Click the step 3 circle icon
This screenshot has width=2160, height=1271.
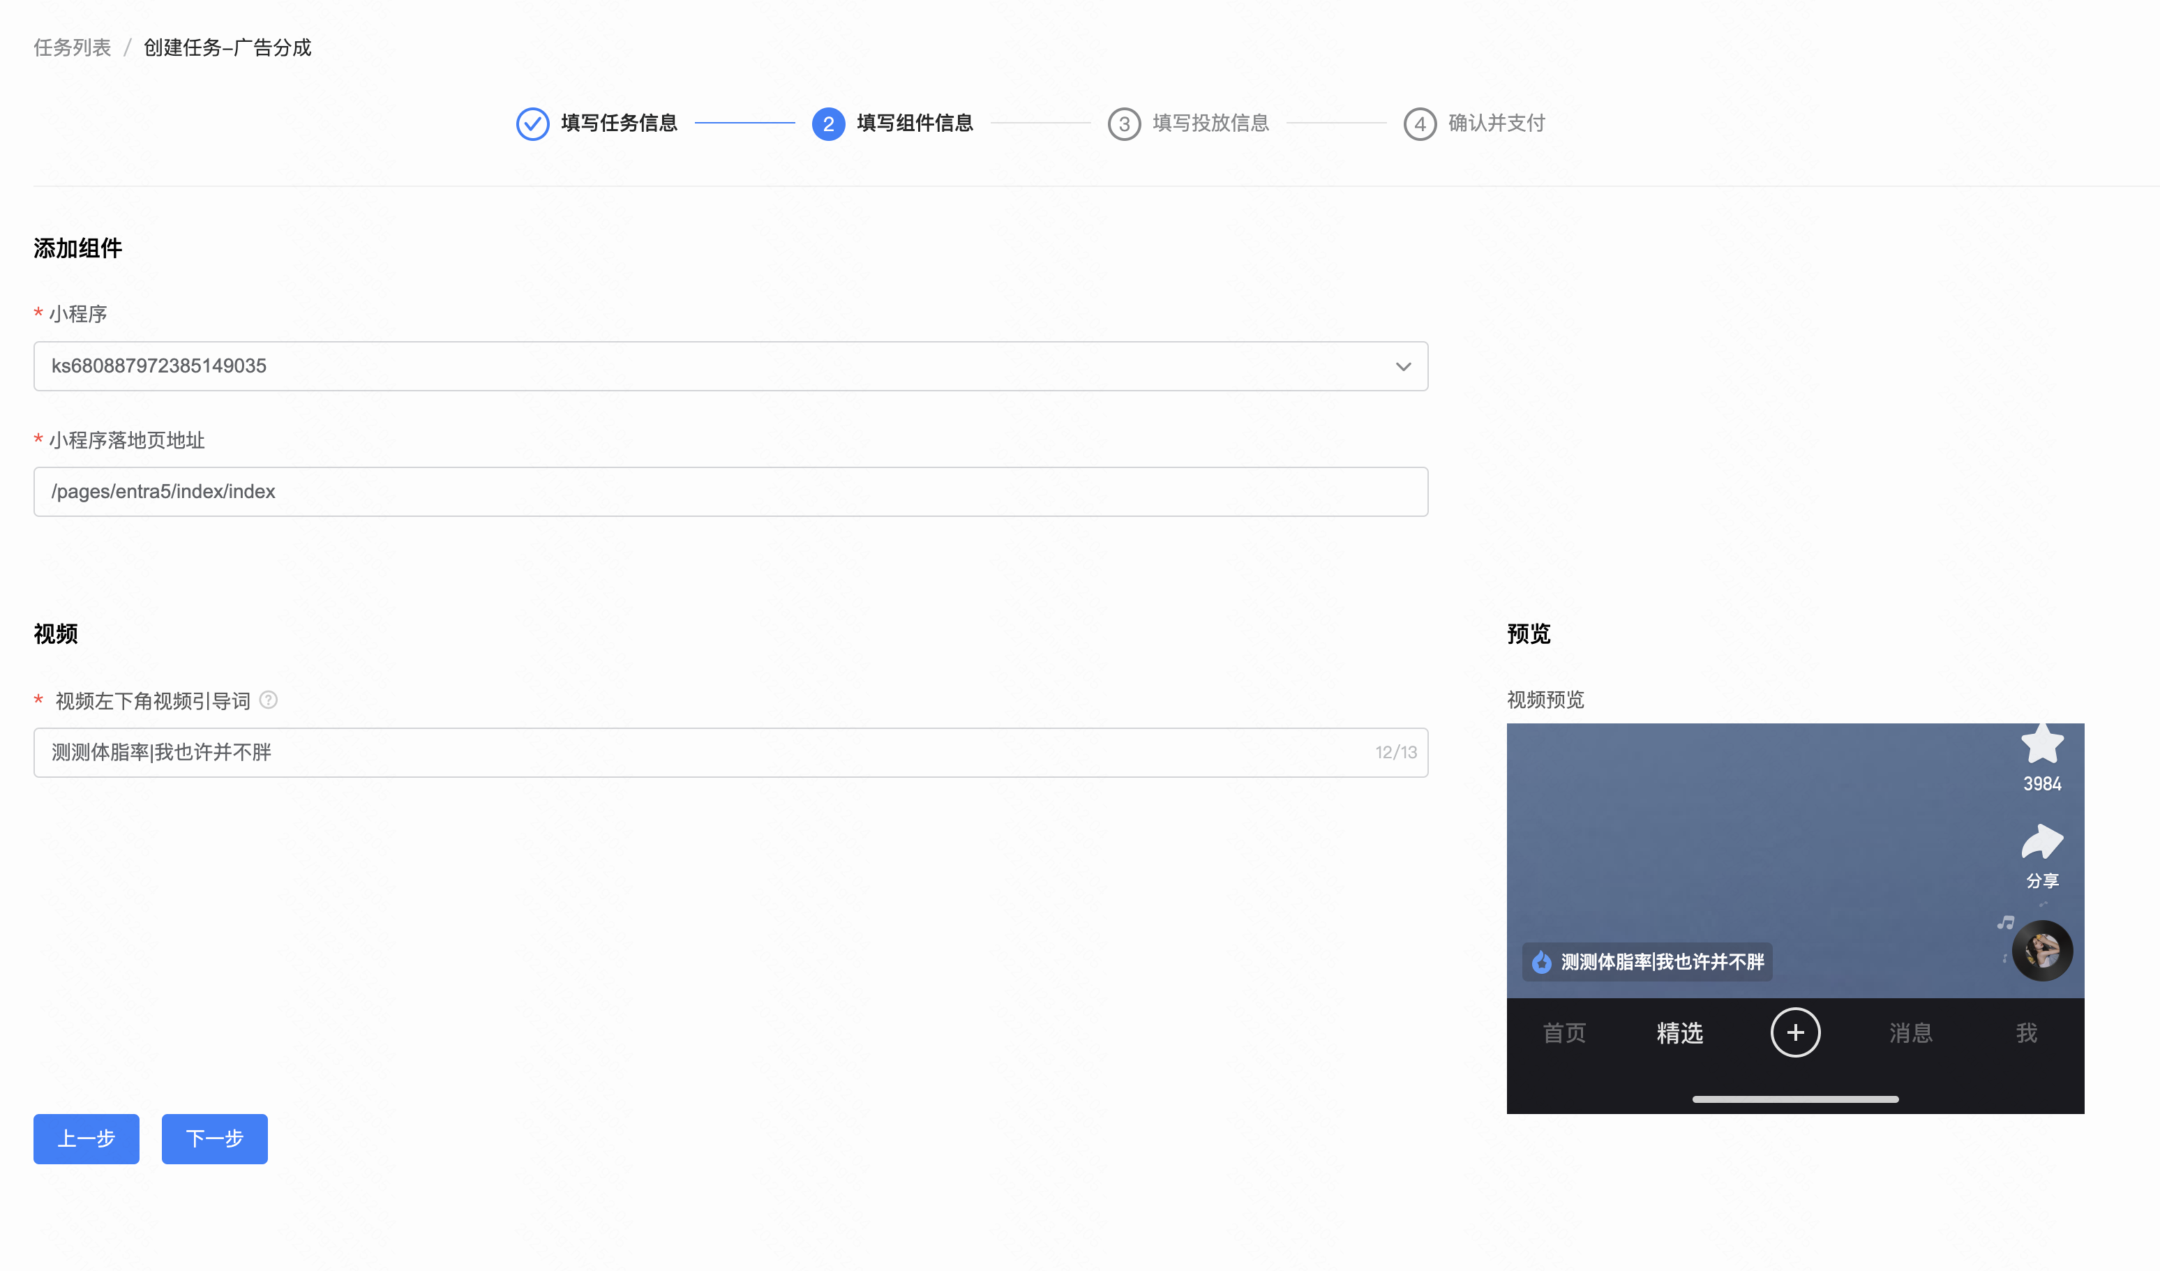pos(1124,123)
